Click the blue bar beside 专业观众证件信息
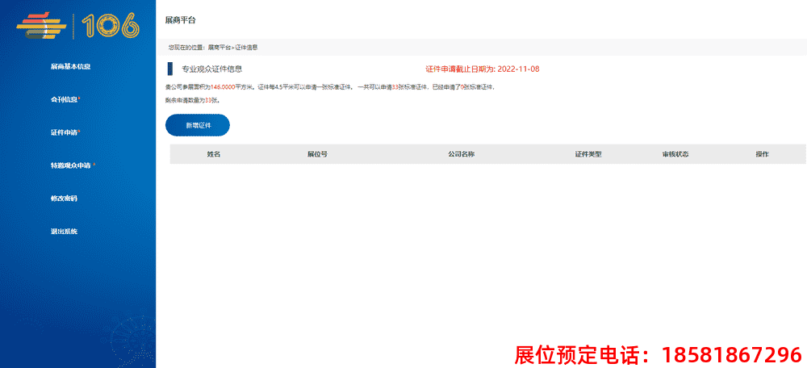 point(170,69)
